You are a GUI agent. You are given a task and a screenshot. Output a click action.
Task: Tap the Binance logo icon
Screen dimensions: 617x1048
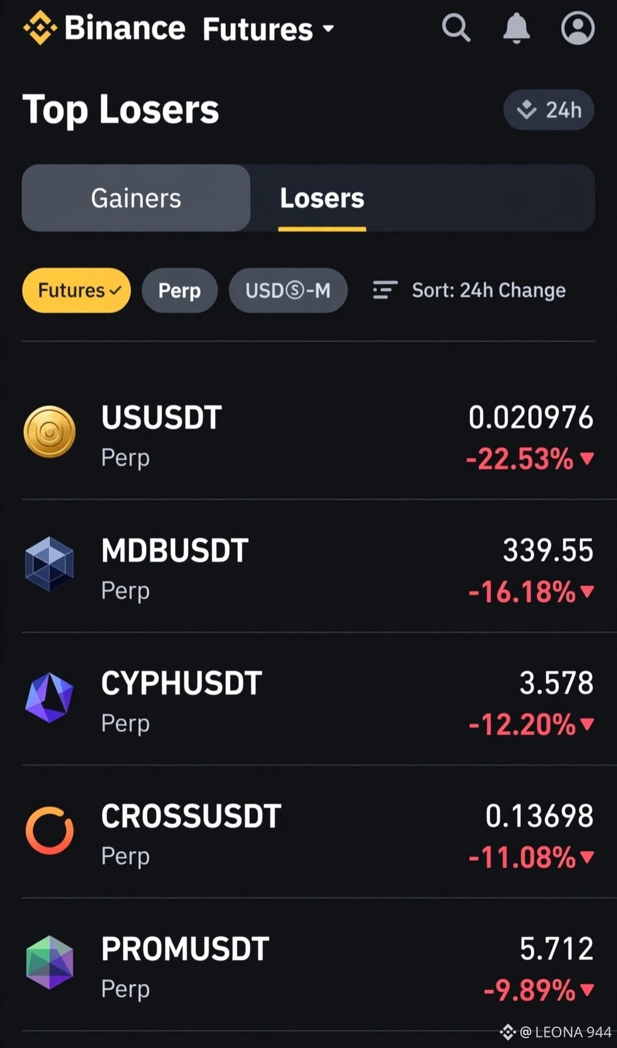40,28
